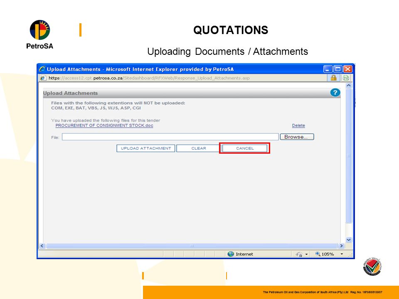The width and height of the screenshot is (399, 299).
Task: Click the vertical scrollbar thumb
Action: point(349,156)
